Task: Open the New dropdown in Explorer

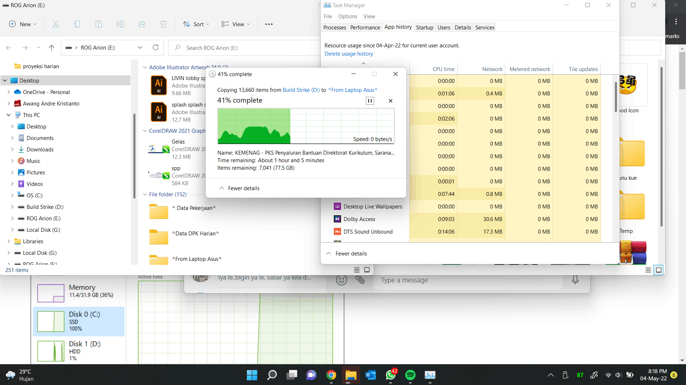Action: tap(23, 24)
